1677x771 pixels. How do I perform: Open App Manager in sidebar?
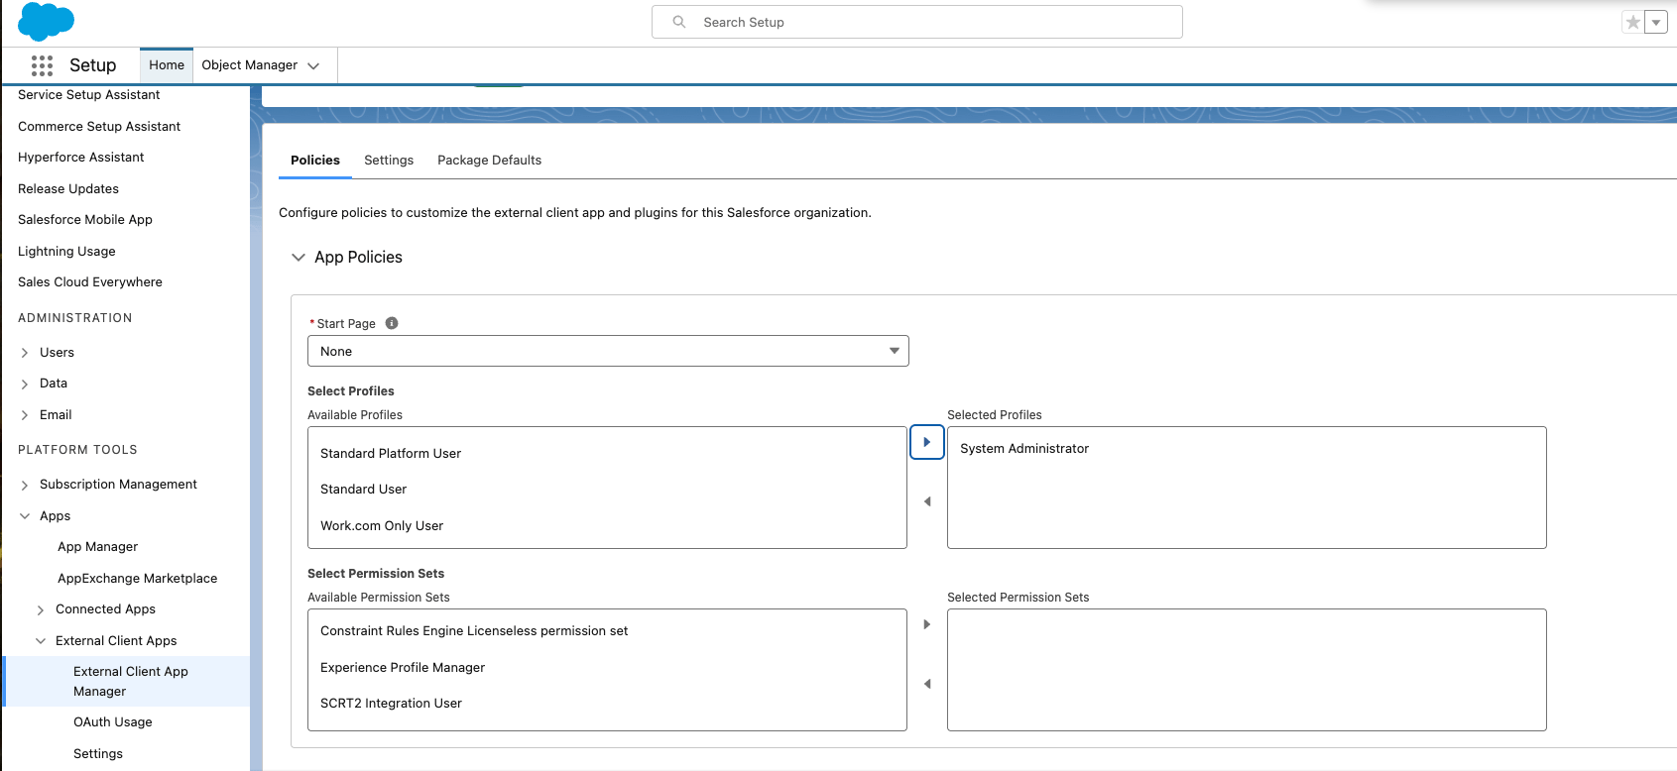coord(97,547)
